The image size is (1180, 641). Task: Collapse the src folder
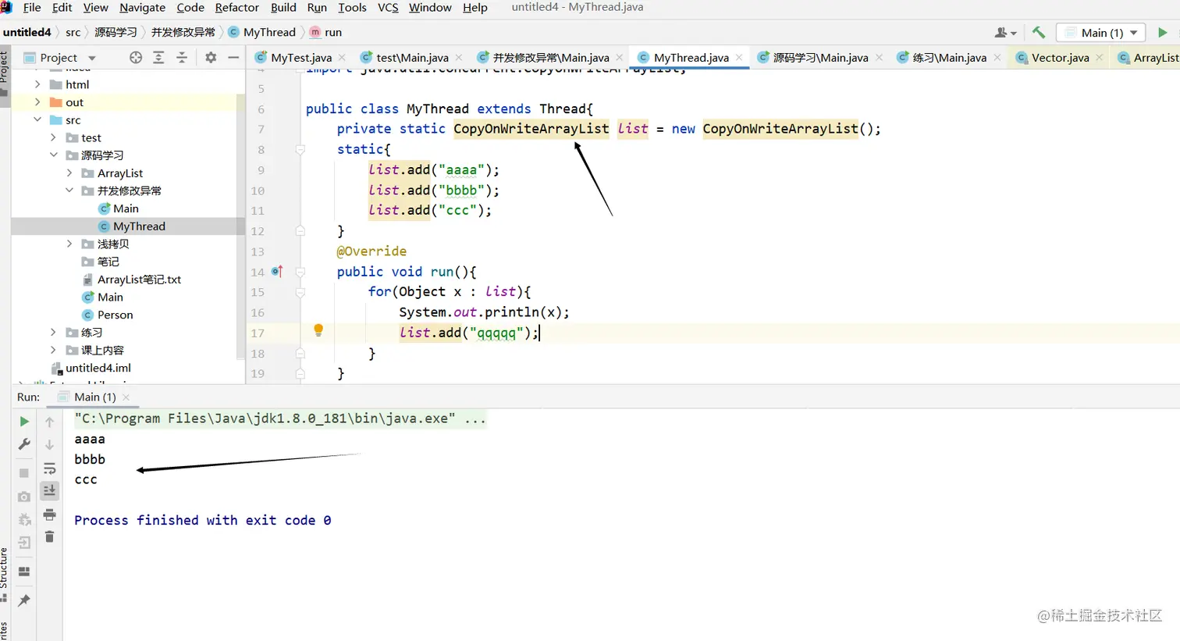(x=37, y=119)
